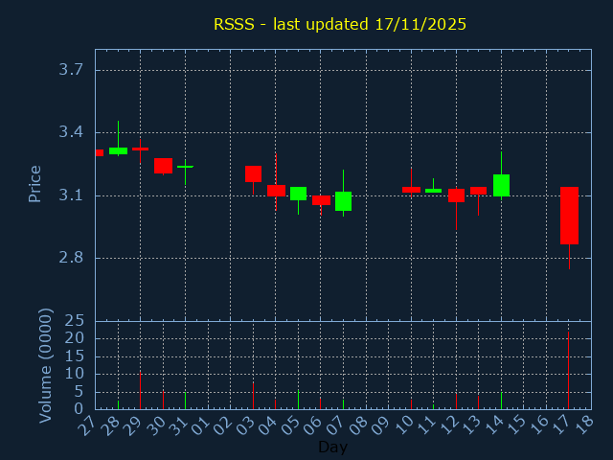Click the Day x-axis title
Image resolution: width=613 pixels, height=460 pixels.
[332, 447]
